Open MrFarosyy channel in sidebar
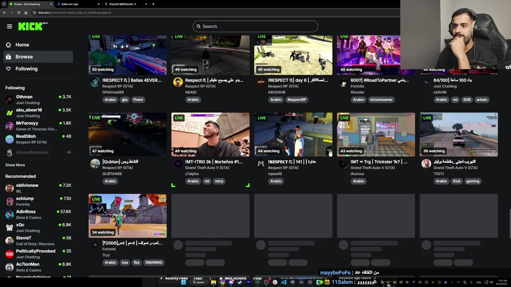The height and width of the screenshot is (287, 511). click(x=38, y=126)
